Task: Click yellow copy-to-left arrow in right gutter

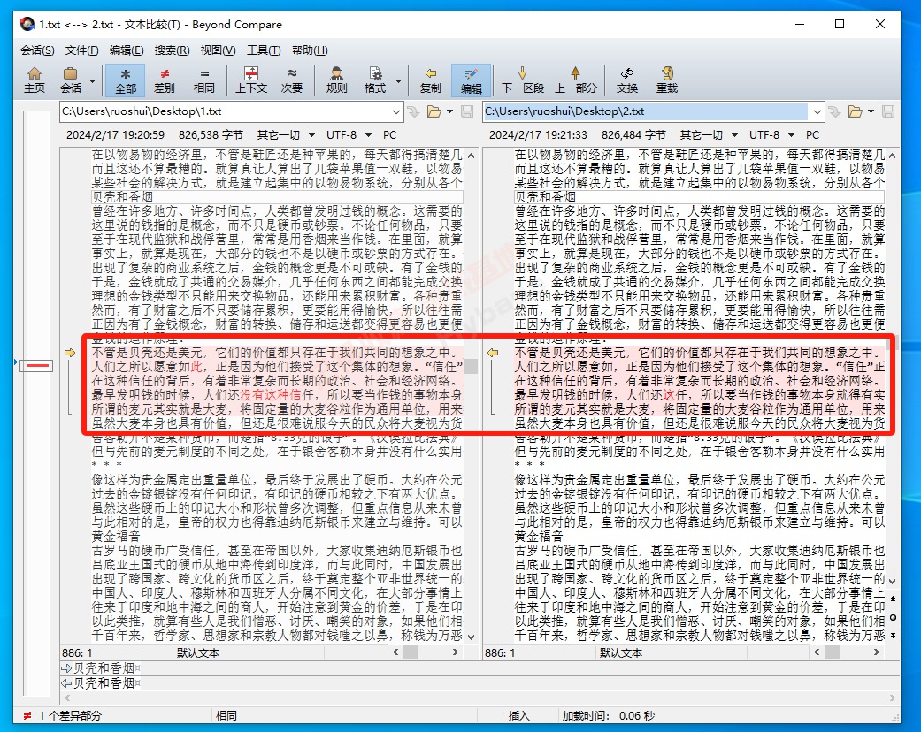Action: (x=492, y=353)
